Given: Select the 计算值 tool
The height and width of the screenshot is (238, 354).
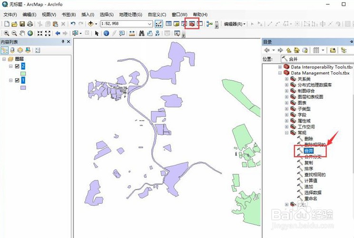Looking at the screenshot, I should point(311,181).
